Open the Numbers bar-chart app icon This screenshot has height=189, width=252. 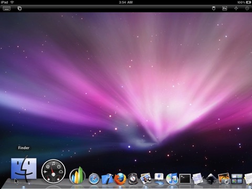(x=77, y=175)
